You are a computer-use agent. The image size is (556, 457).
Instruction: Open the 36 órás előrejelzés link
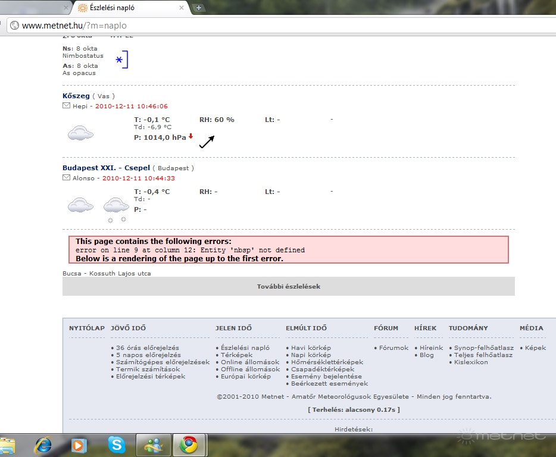click(148, 348)
